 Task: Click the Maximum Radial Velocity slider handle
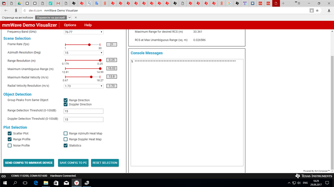click(91, 77)
